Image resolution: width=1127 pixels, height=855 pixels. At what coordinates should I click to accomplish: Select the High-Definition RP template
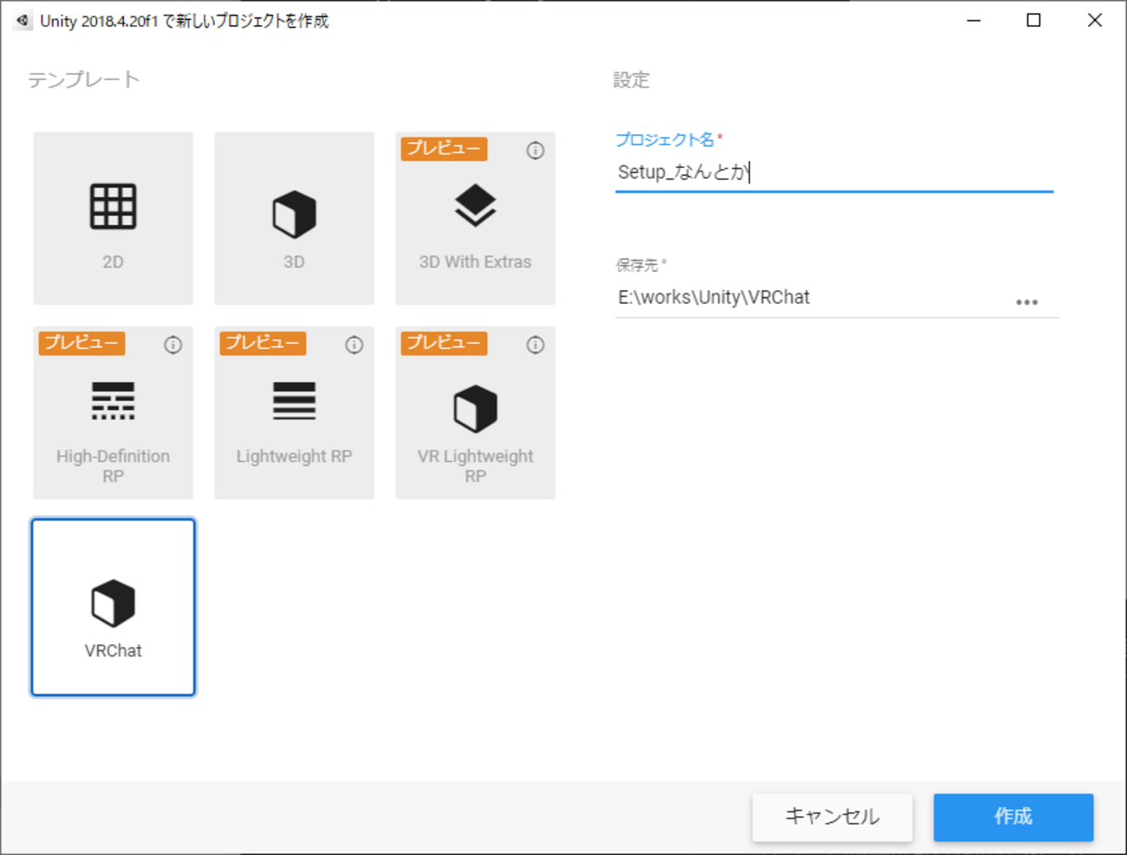tap(113, 412)
